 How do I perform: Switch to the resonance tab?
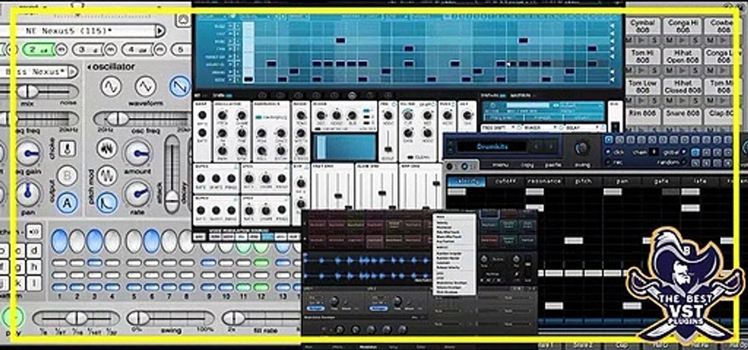(x=544, y=181)
